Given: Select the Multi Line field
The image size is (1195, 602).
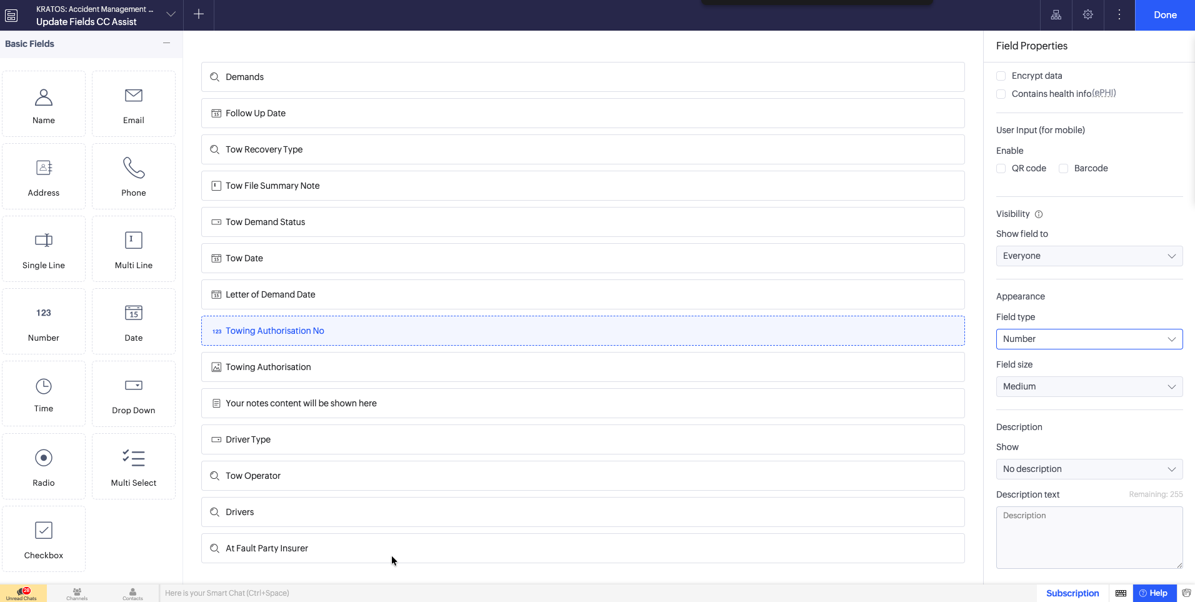Looking at the screenshot, I should (134, 249).
